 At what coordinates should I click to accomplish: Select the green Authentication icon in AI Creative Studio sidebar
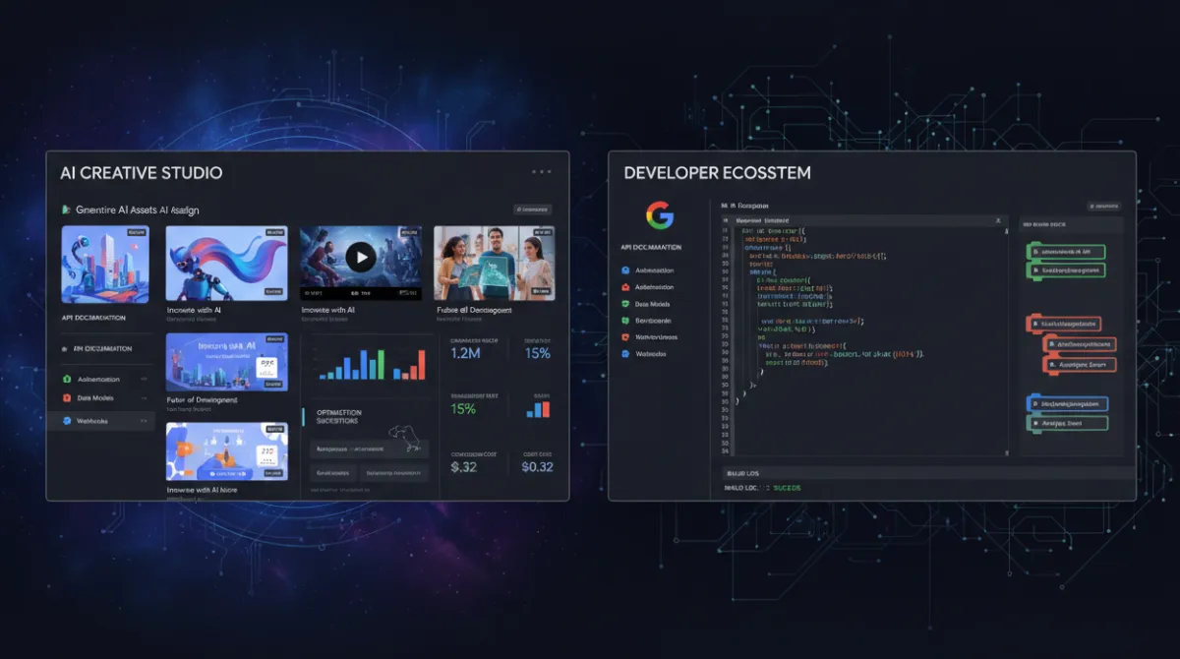tap(68, 380)
